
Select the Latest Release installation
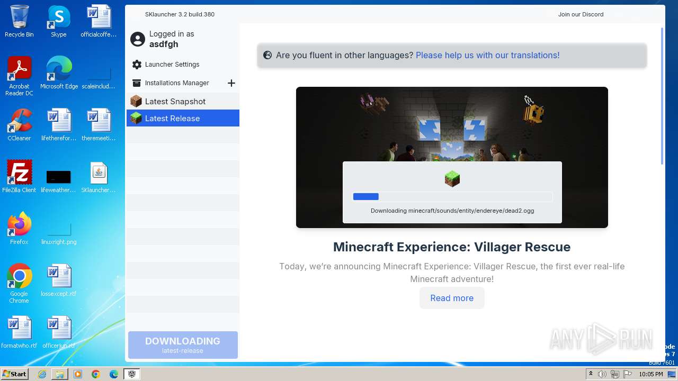coord(183,118)
